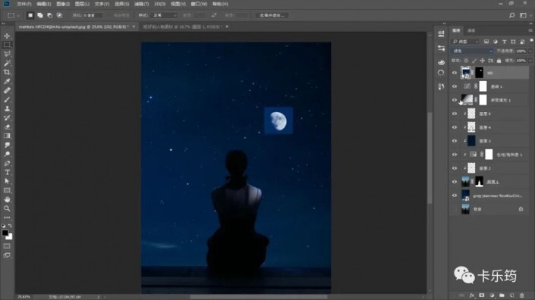Click the add layer style fx button
This screenshot has height=300, width=535.
click(x=472, y=295)
